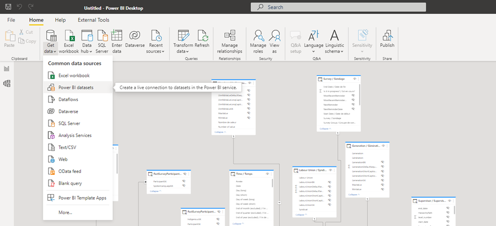The width and height of the screenshot is (496, 226).
Task: Click the Save icon in title bar
Action: (x=9, y=7)
